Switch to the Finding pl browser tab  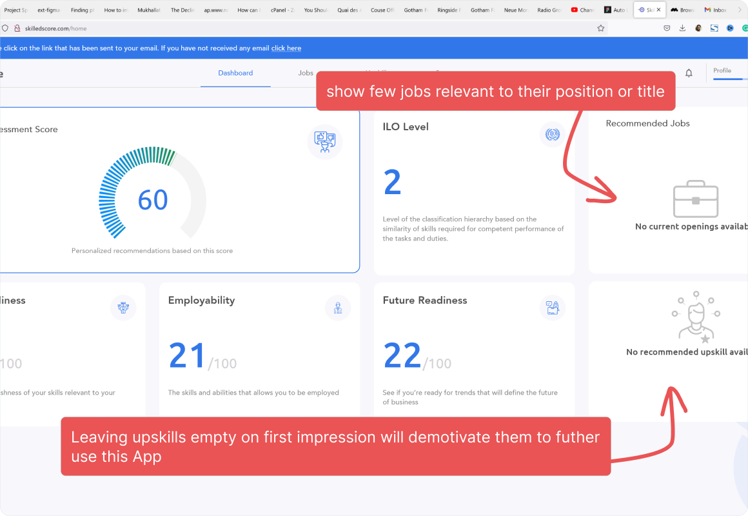click(x=82, y=10)
